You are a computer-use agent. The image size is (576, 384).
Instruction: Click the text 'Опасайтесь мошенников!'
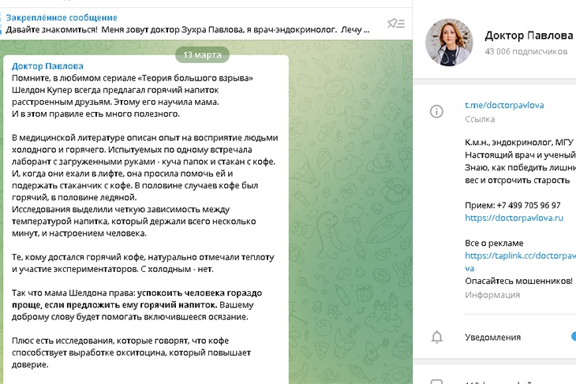pos(518,281)
